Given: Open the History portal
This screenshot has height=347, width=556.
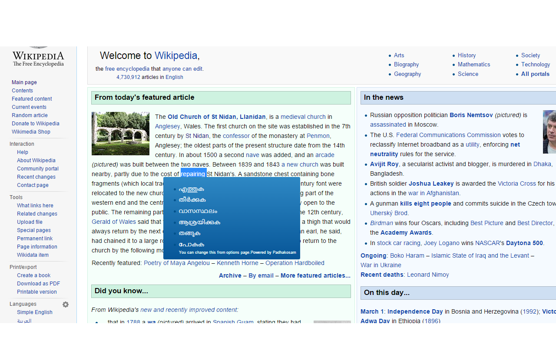Looking at the screenshot, I should [x=467, y=56].
